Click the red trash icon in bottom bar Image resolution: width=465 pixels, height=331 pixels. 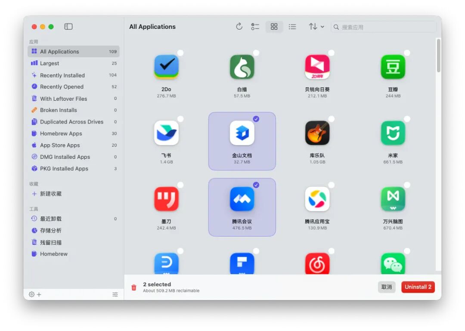[134, 287]
